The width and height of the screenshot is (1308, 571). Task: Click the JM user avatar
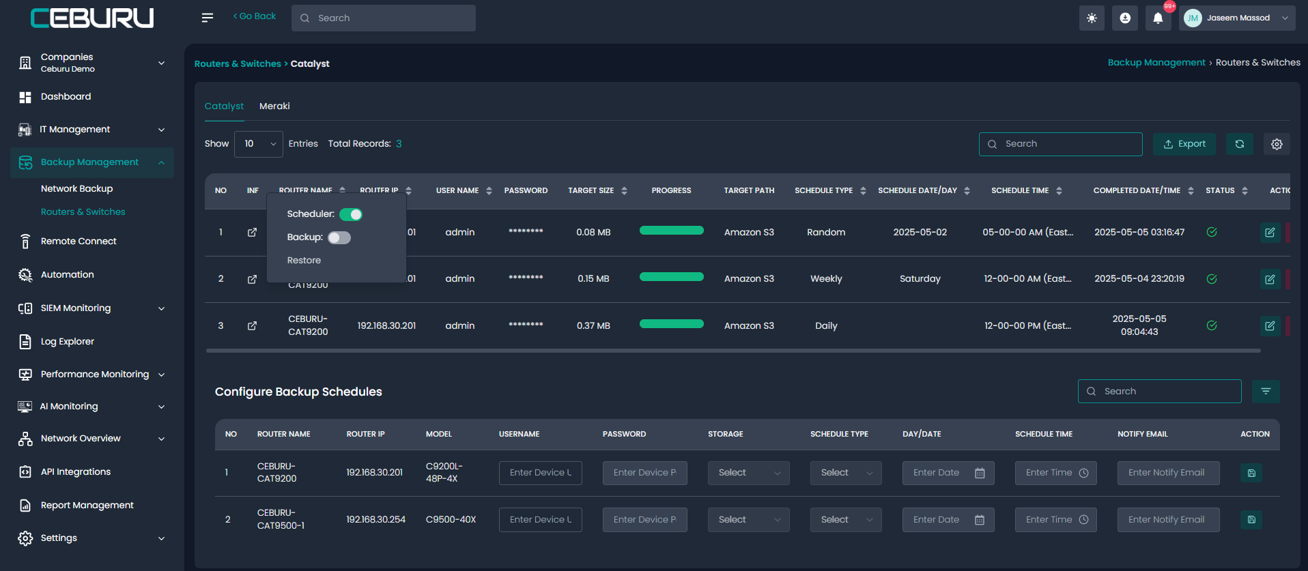point(1193,18)
